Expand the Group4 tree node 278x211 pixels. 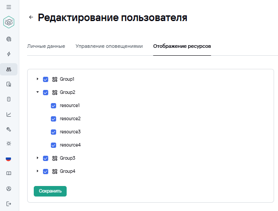[x=37, y=171]
